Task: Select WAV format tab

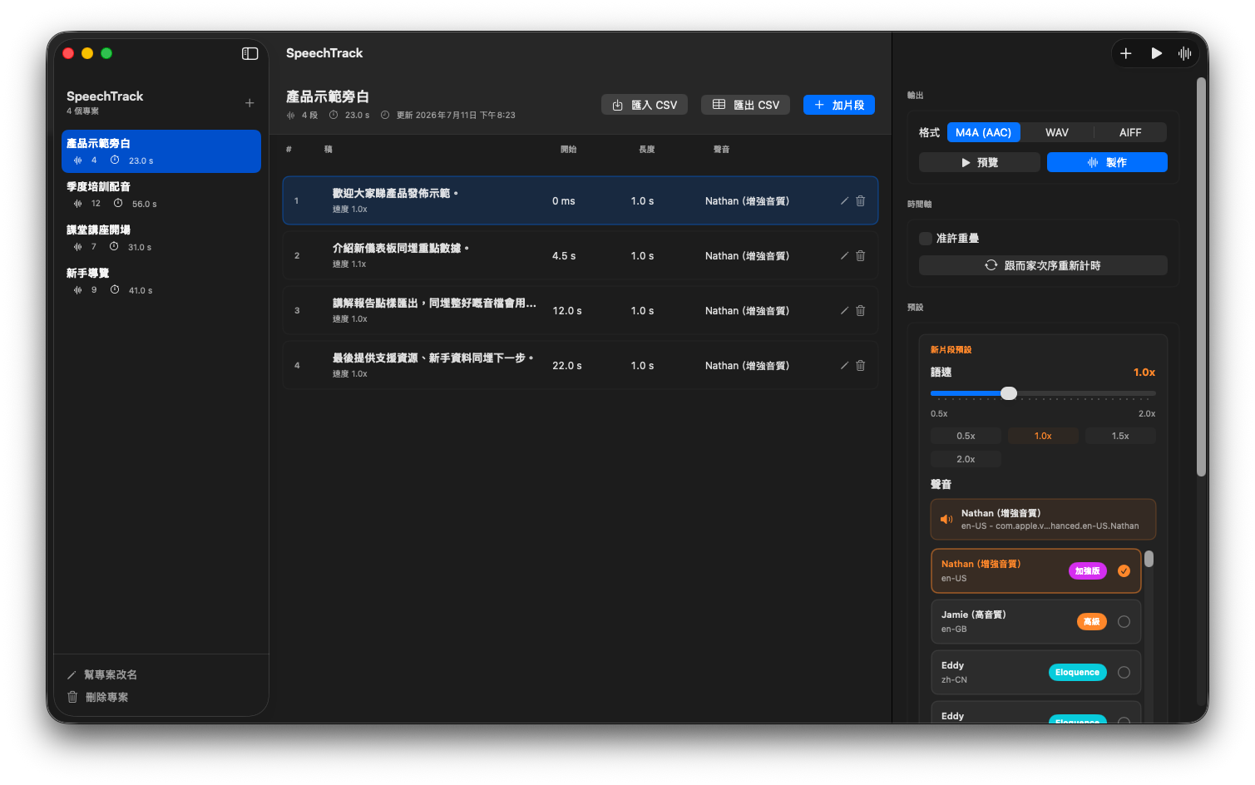Action: (1057, 132)
